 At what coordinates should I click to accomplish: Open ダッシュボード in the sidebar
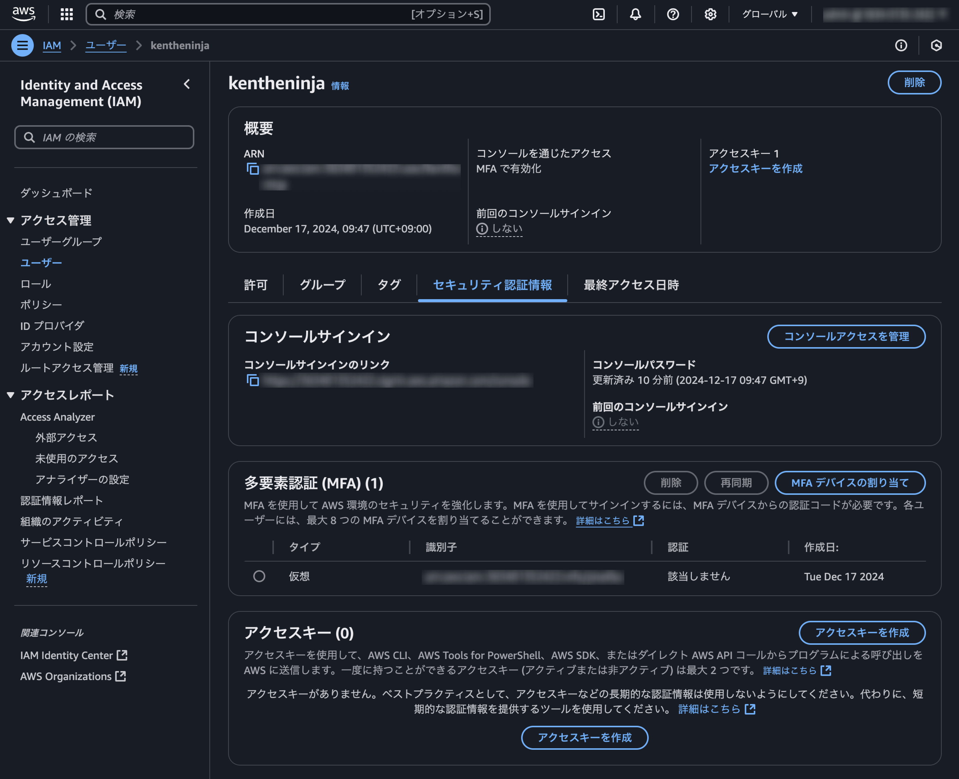pos(56,193)
